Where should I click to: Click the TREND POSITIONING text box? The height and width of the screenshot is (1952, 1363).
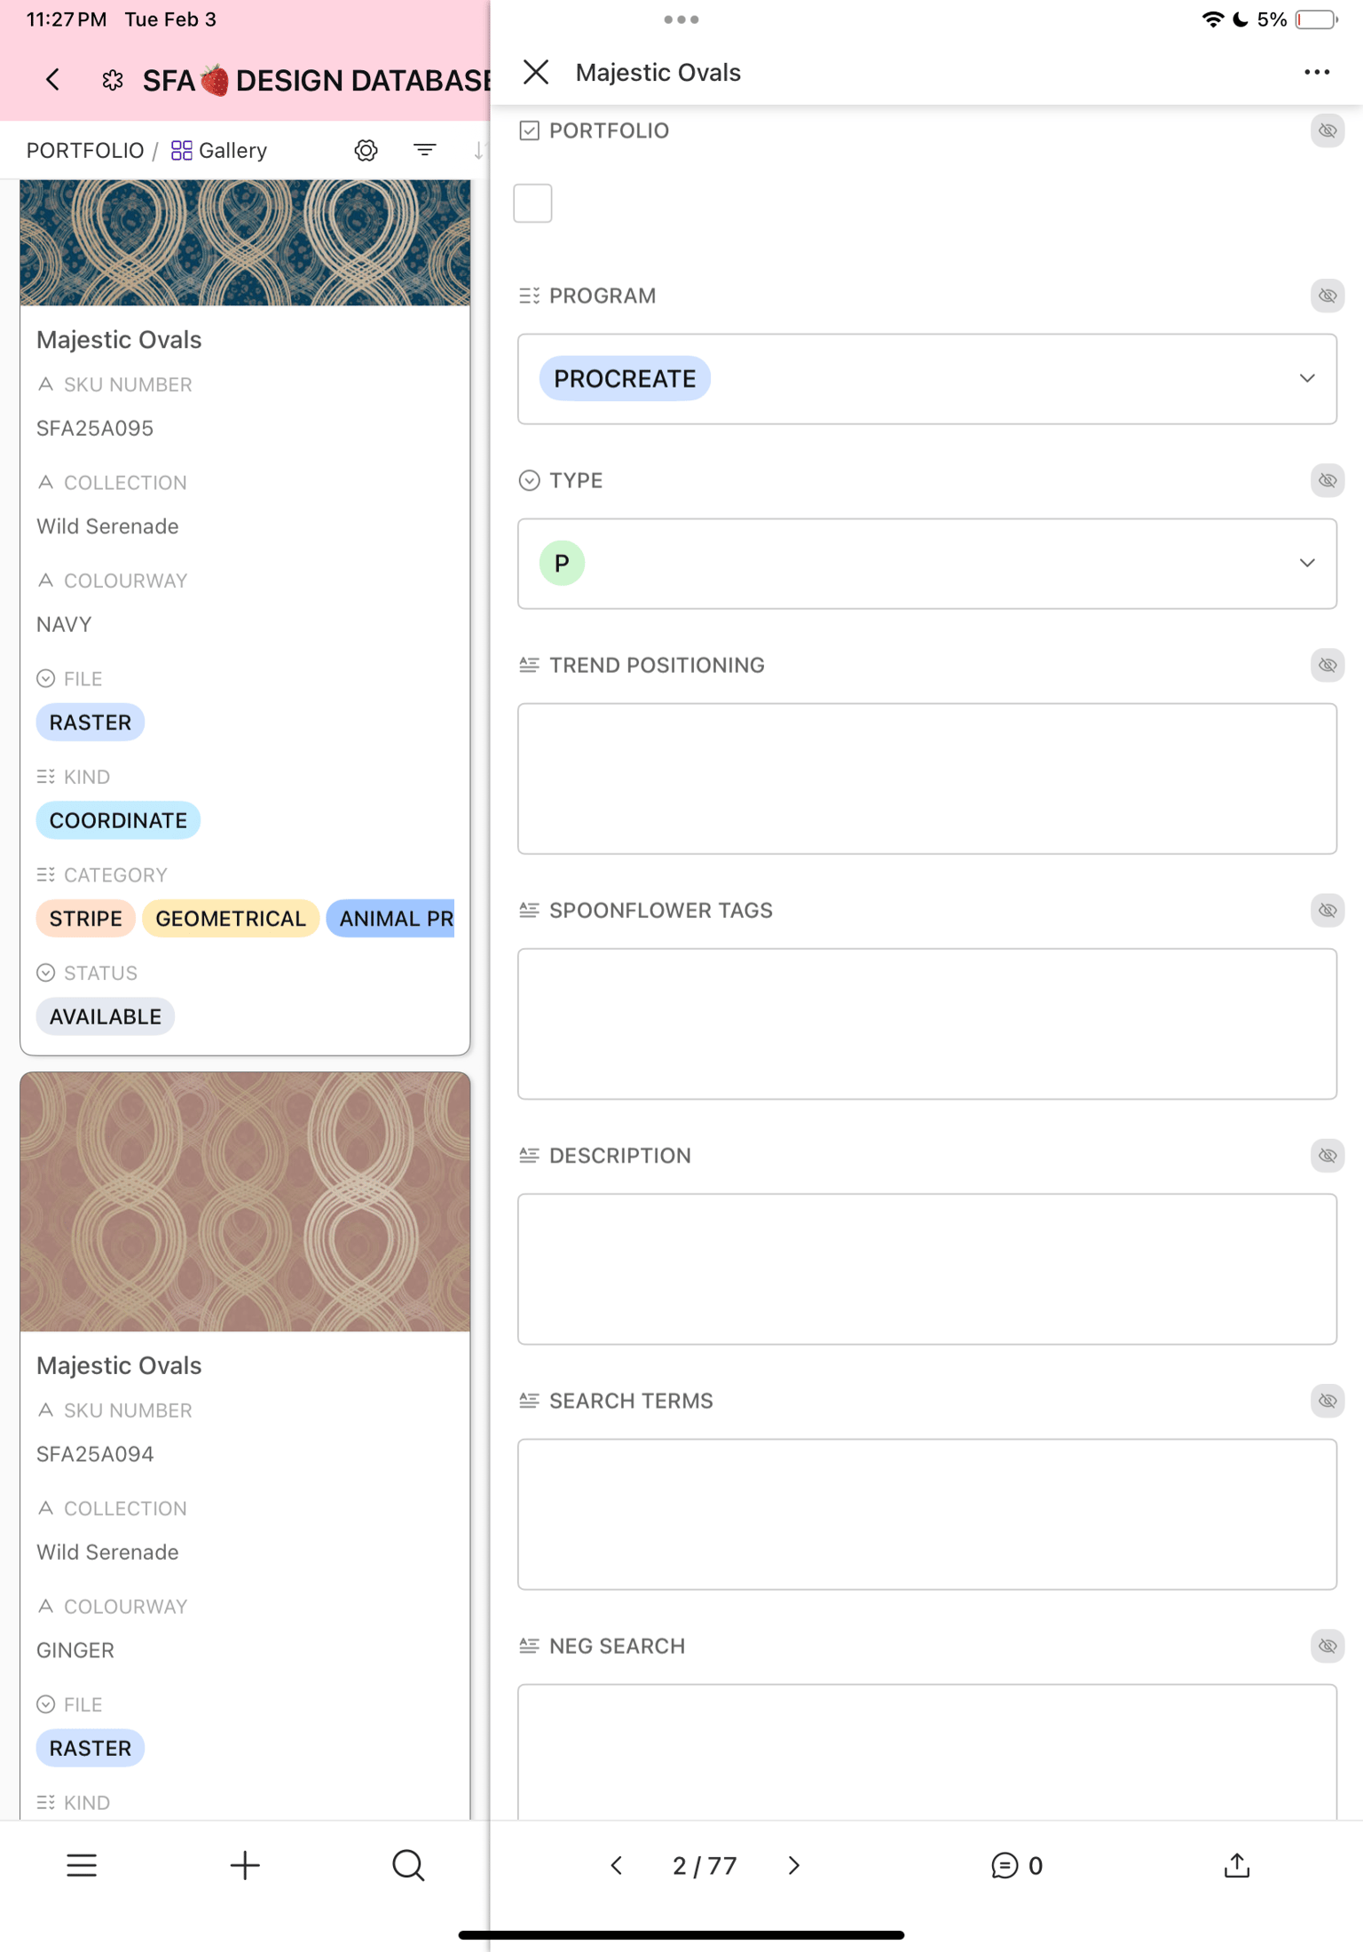point(926,778)
